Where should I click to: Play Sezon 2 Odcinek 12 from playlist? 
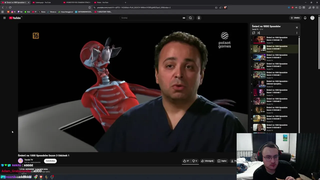click(274, 40)
